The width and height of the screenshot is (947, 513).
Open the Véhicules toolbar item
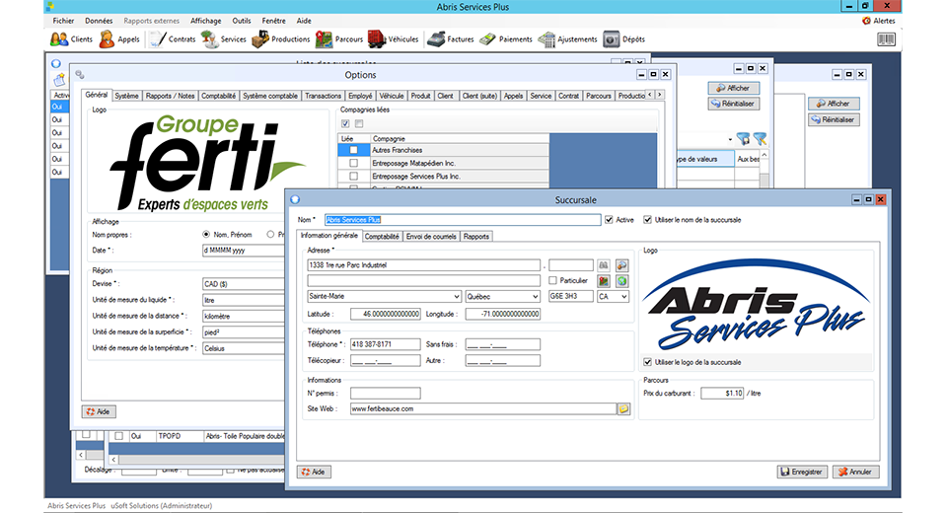pyautogui.click(x=394, y=39)
